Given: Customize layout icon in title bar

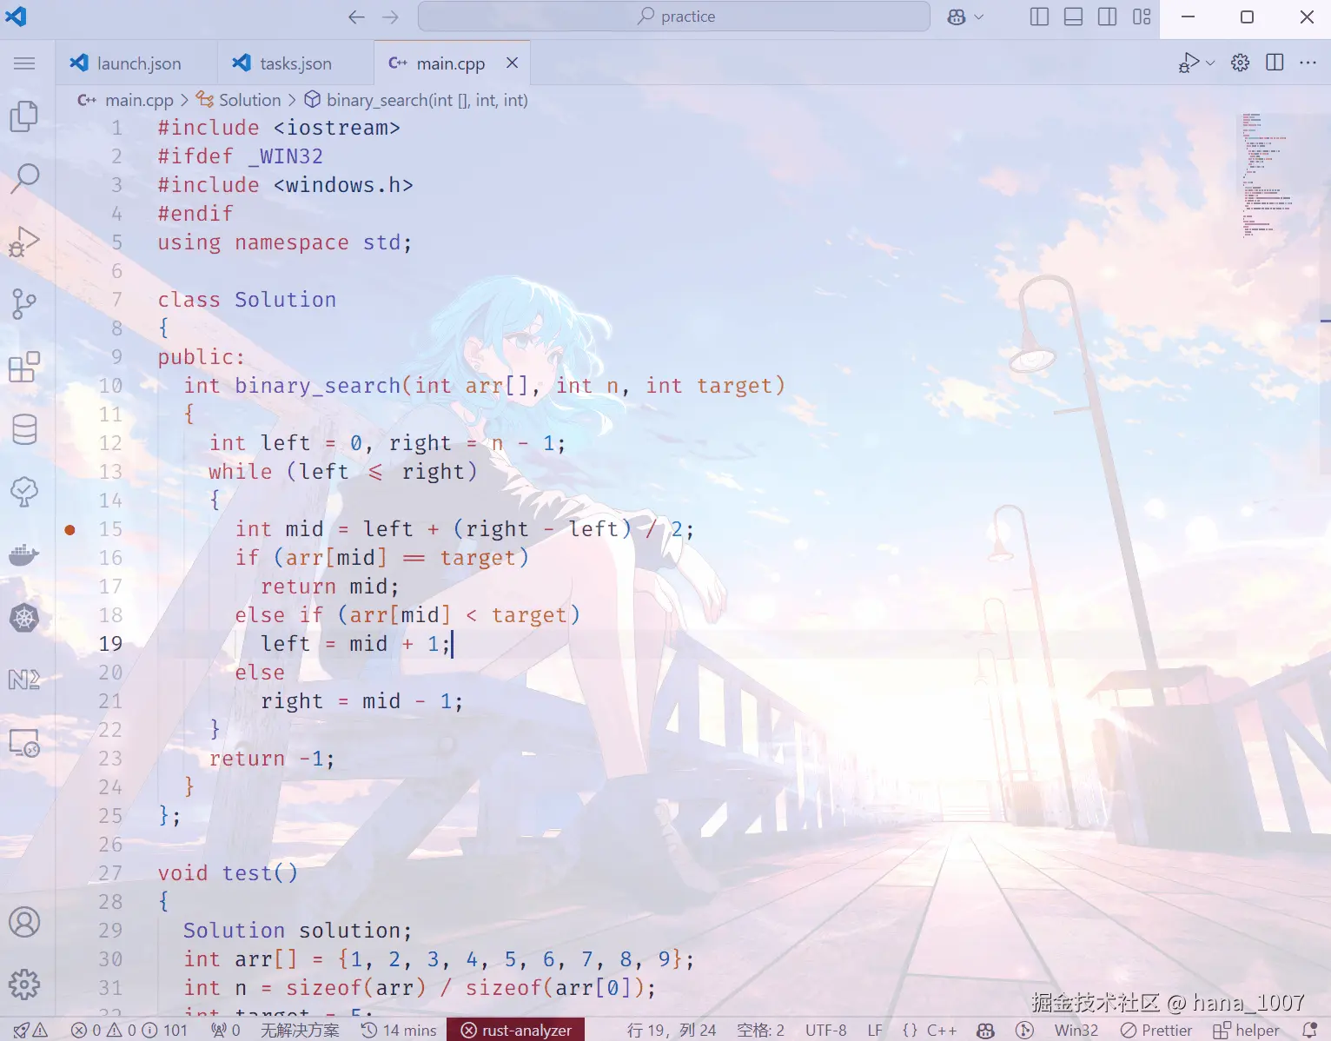Looking at the screenshot, I should (1142, 17).
